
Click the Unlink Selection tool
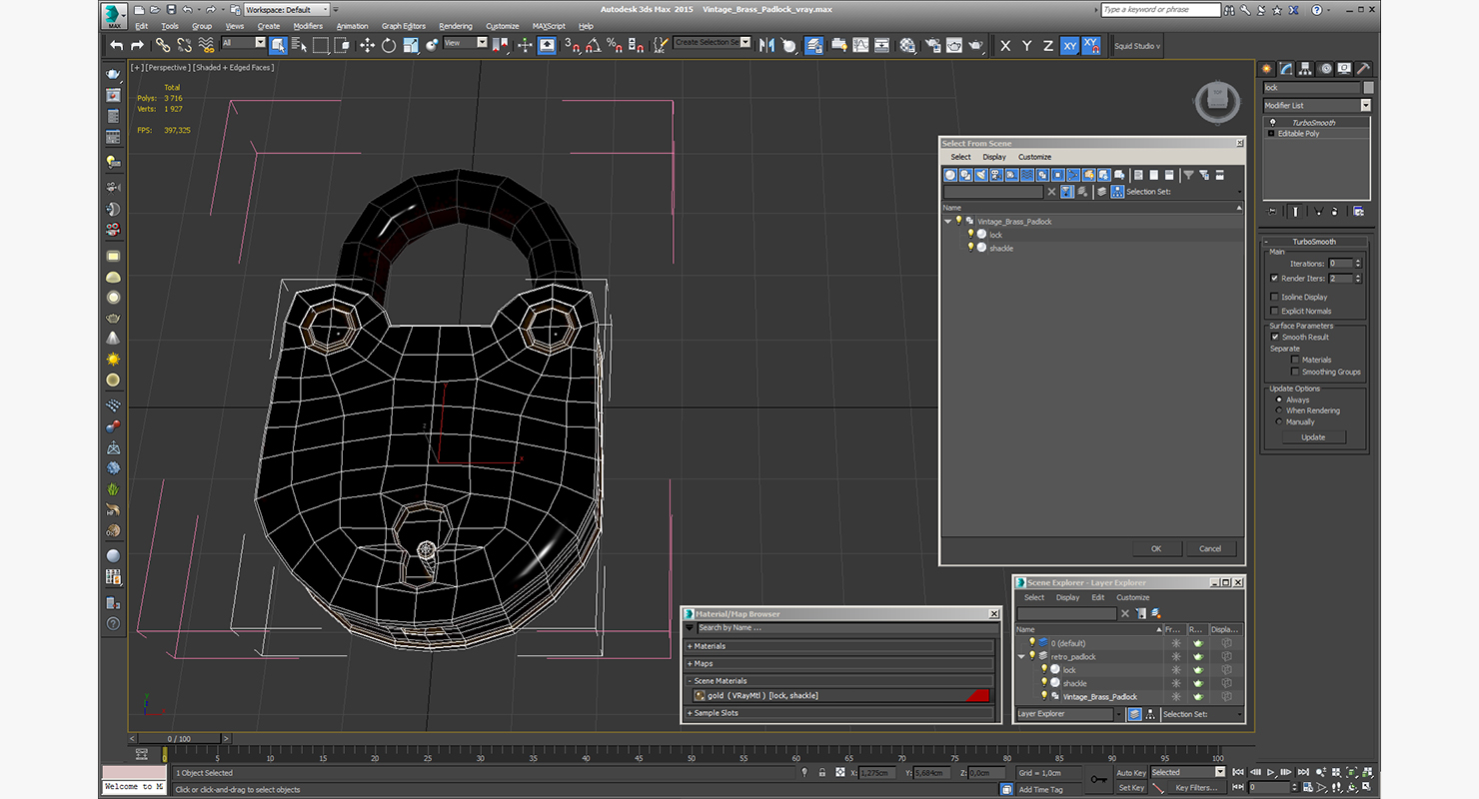pyautogui.click(x=184, y=45)
